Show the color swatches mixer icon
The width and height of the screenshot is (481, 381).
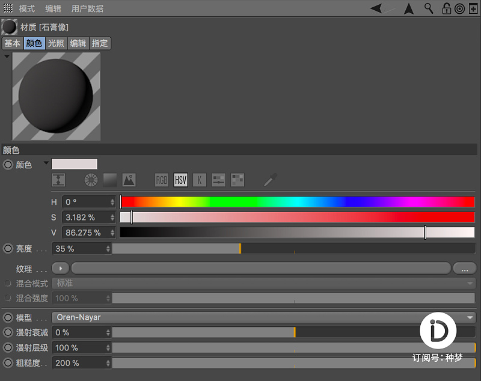237,180
